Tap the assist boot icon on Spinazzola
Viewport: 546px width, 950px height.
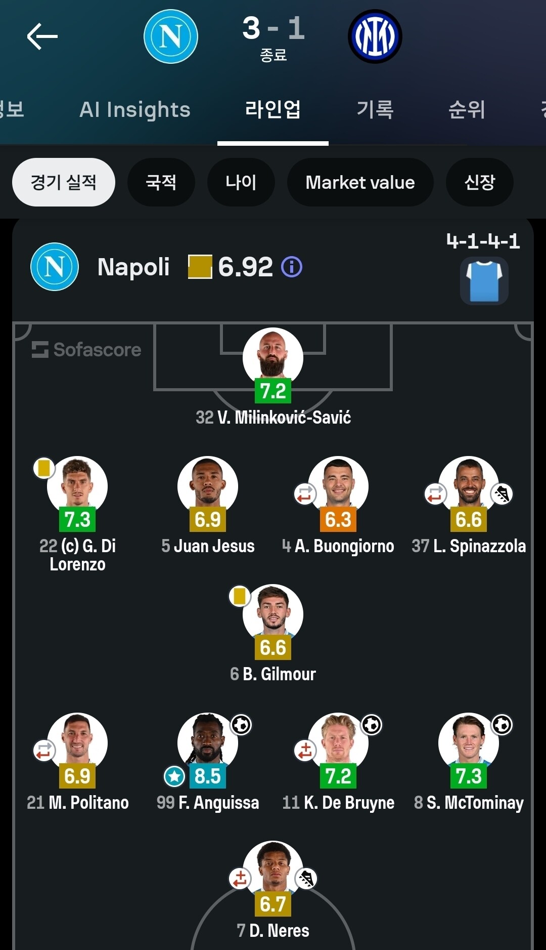click(x=502, y=493)
